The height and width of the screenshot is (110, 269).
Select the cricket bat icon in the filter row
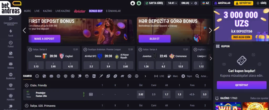[101, 76]
